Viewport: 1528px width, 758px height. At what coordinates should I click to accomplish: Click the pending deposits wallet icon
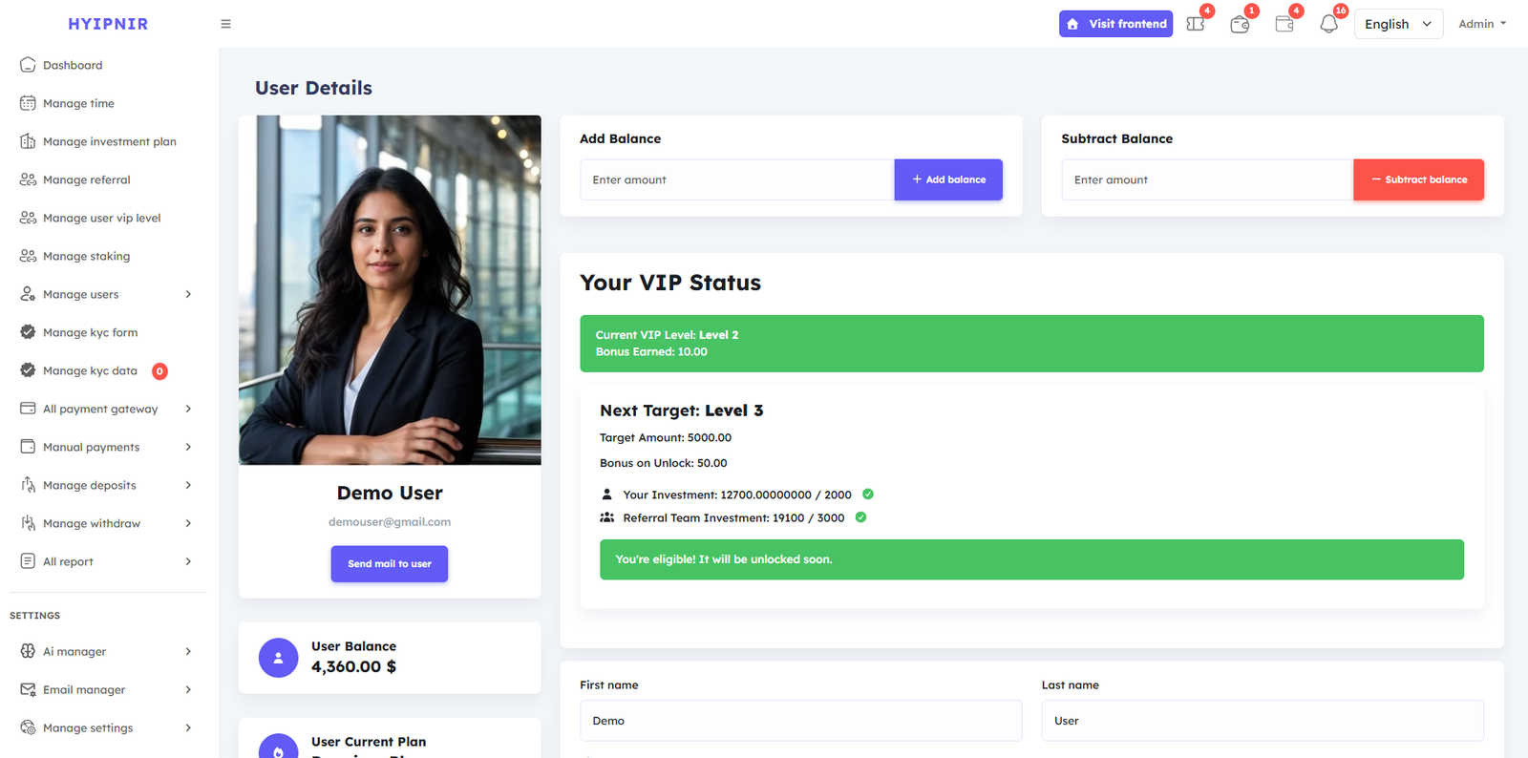point(1240,24)
